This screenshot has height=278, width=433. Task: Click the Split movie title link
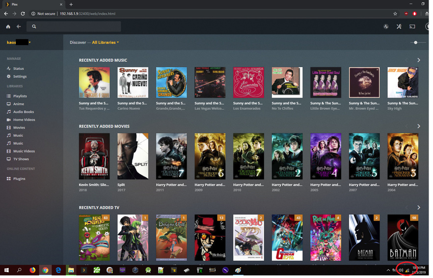(121, 185)
